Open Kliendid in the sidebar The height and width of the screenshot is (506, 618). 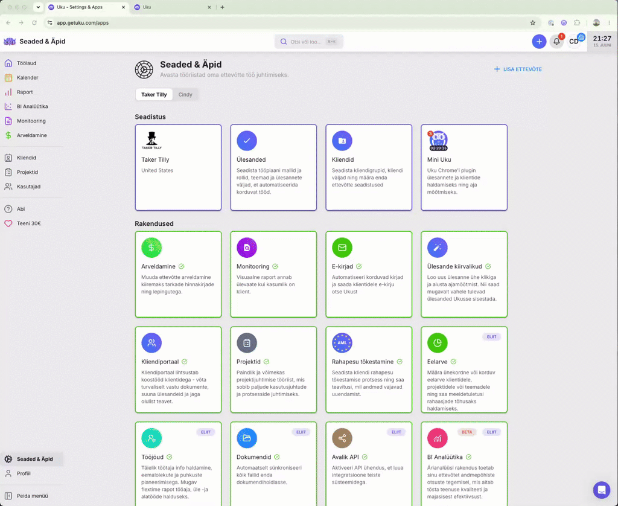pyautogui.click(x=26, y=158)
